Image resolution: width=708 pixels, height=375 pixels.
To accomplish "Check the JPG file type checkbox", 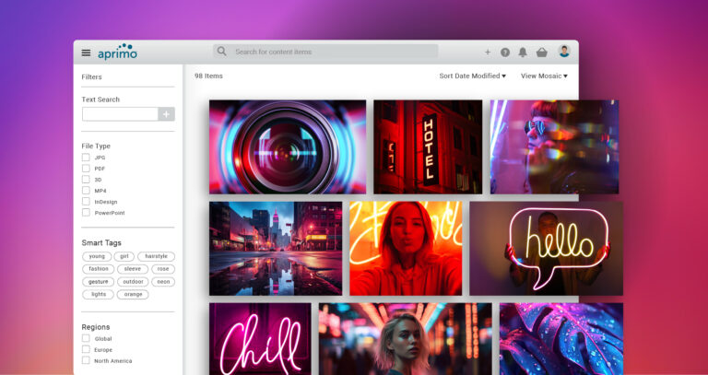I will pyautogui.click(x=86, y=158).
